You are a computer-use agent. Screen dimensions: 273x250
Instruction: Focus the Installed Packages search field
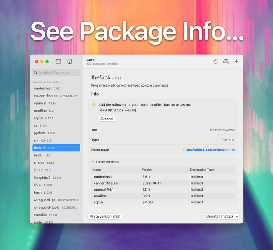tap(56, 72)
